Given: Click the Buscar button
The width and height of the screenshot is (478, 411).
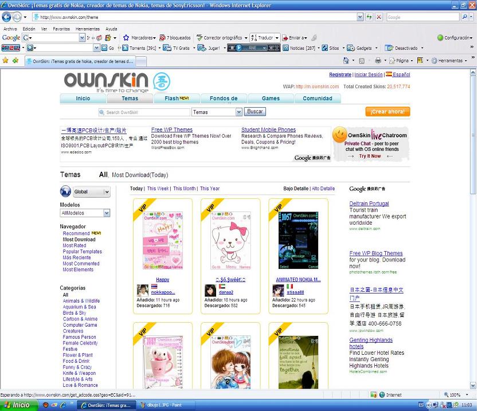Looking at the screenshot, I should tap(255, 112).
